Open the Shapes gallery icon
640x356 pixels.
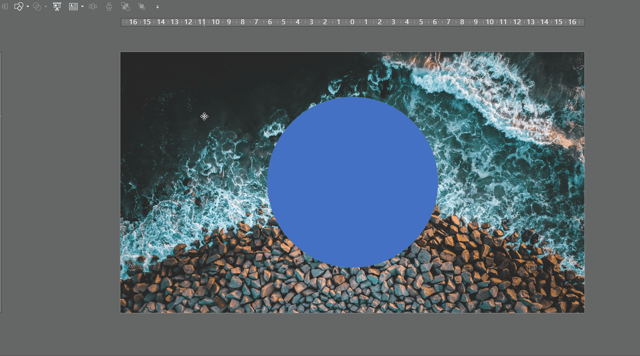tap(19, 7)
